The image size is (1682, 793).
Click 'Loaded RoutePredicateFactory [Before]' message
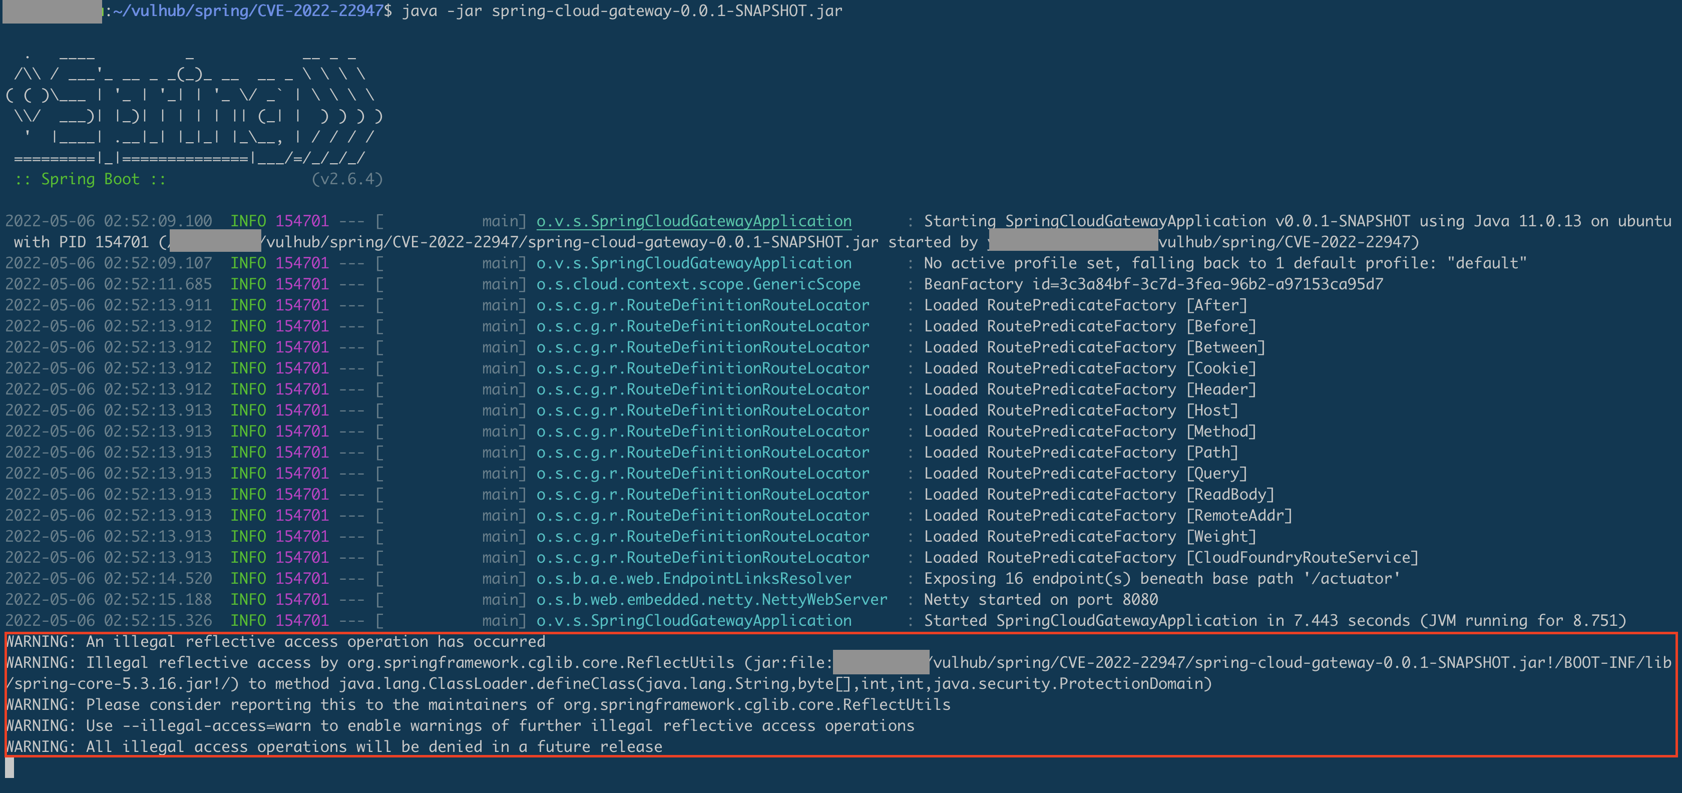tap(1090, 326)
